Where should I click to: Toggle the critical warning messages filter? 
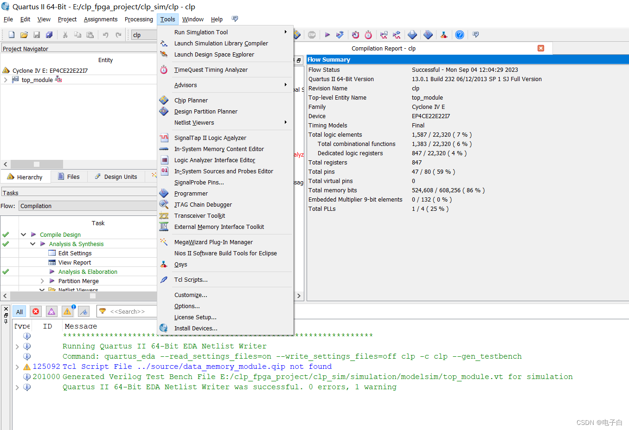coord(51,311)
